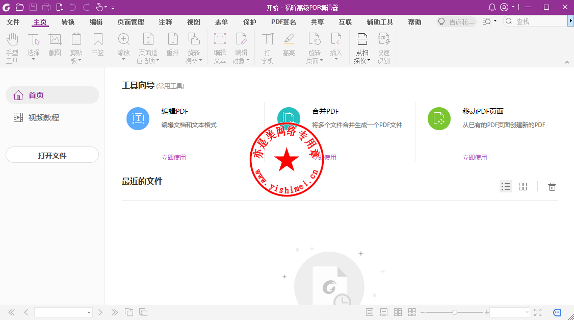574x320 pixels.
Task: Click the Edit PDF (编辑PDF) blue icon
Action: pyautogui.click(x=138, y=118)
